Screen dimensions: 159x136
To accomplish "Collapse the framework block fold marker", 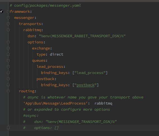I will pyautogui.click(x=8, y=12).
